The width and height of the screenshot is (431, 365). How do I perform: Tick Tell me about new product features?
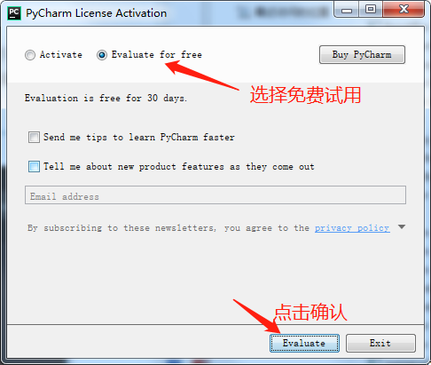click(34, 166)
